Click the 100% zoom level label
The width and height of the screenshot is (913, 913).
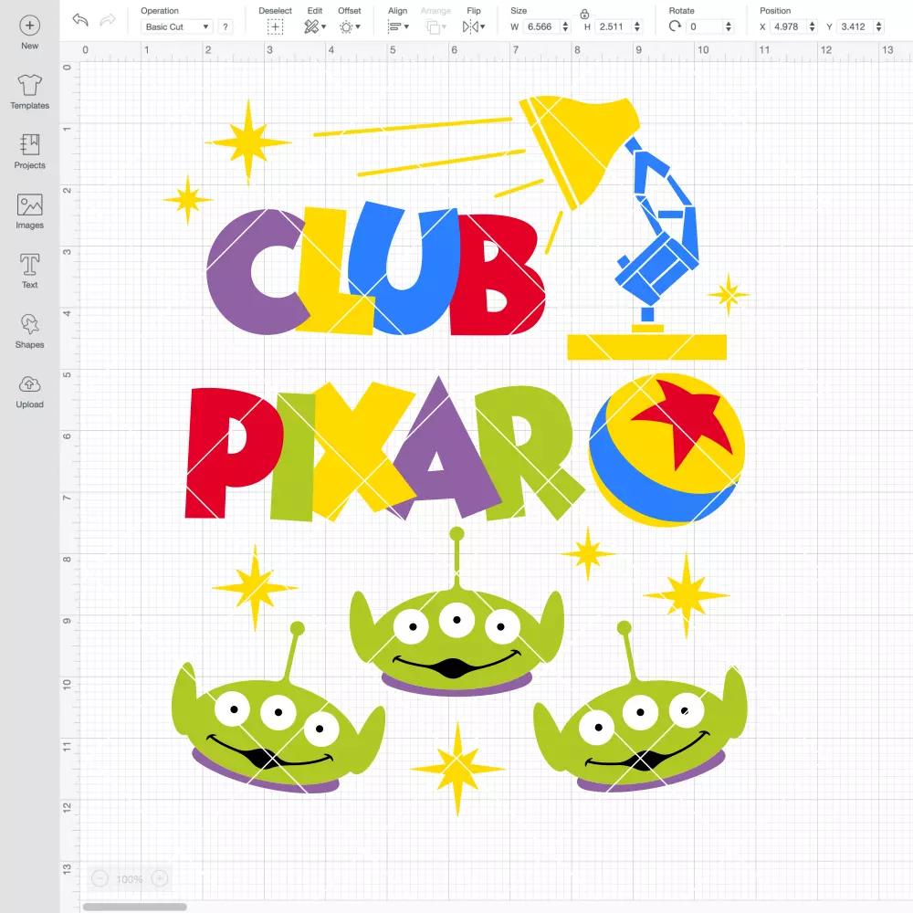(130, 879)
